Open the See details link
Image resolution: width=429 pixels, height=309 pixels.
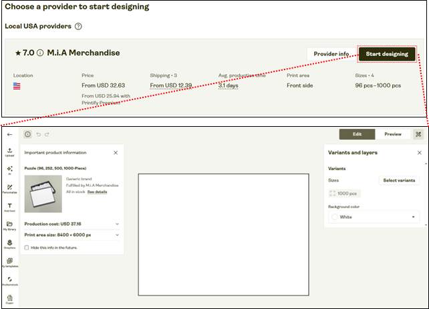coord(97,192)
